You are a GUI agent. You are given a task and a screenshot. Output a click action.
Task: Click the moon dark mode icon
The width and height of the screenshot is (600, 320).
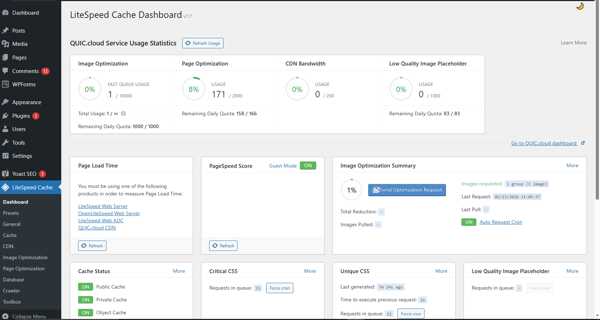pyautogui.click(x=580, y=6)
